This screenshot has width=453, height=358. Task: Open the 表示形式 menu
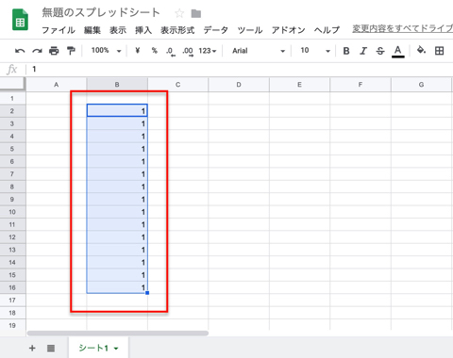(177, 30)
